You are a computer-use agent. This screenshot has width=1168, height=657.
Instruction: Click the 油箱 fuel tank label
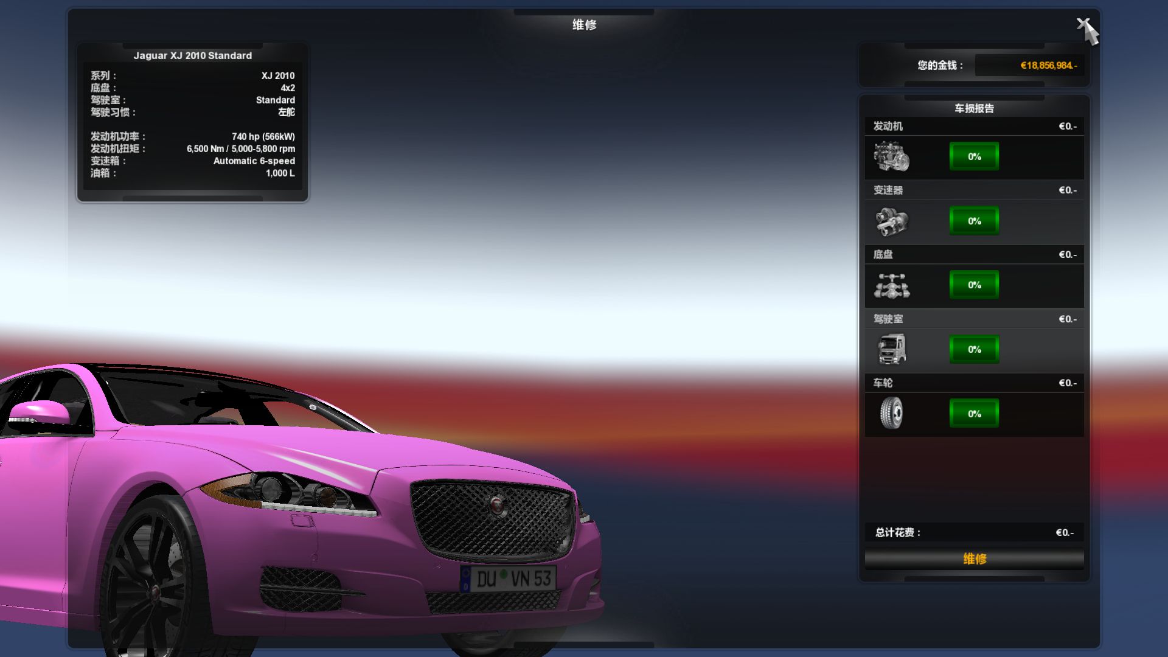click(103, 173)
